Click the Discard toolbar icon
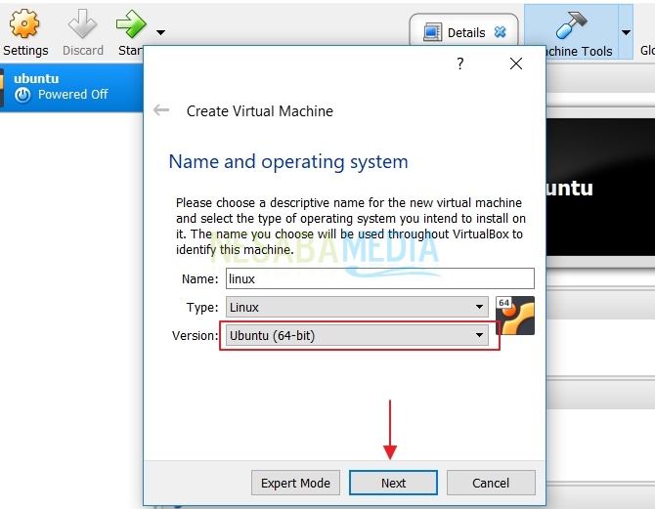Screen dimensions: 655x509 82,23
